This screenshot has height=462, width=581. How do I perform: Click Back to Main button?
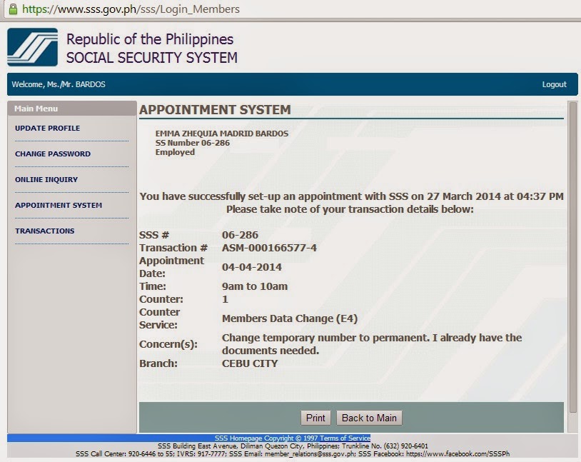369,418
